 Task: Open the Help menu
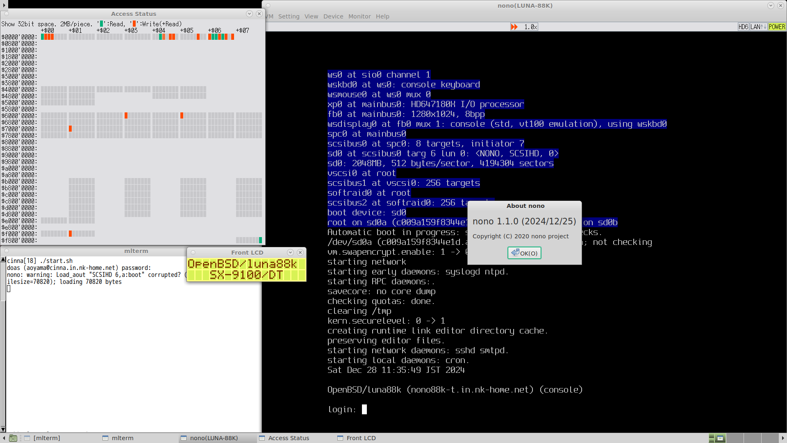point(382,16)
